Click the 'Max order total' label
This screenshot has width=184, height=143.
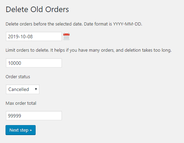pos(21,103)
